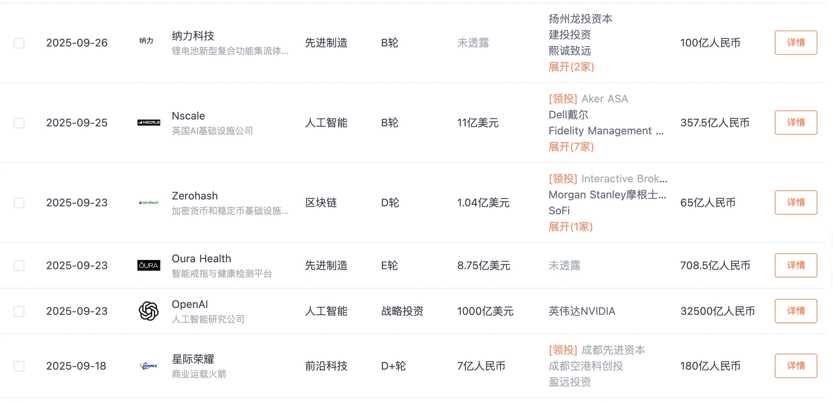Click the 357.5亿人民币 valuation
This screenshot has width=833, height=402.
[715, 123]
